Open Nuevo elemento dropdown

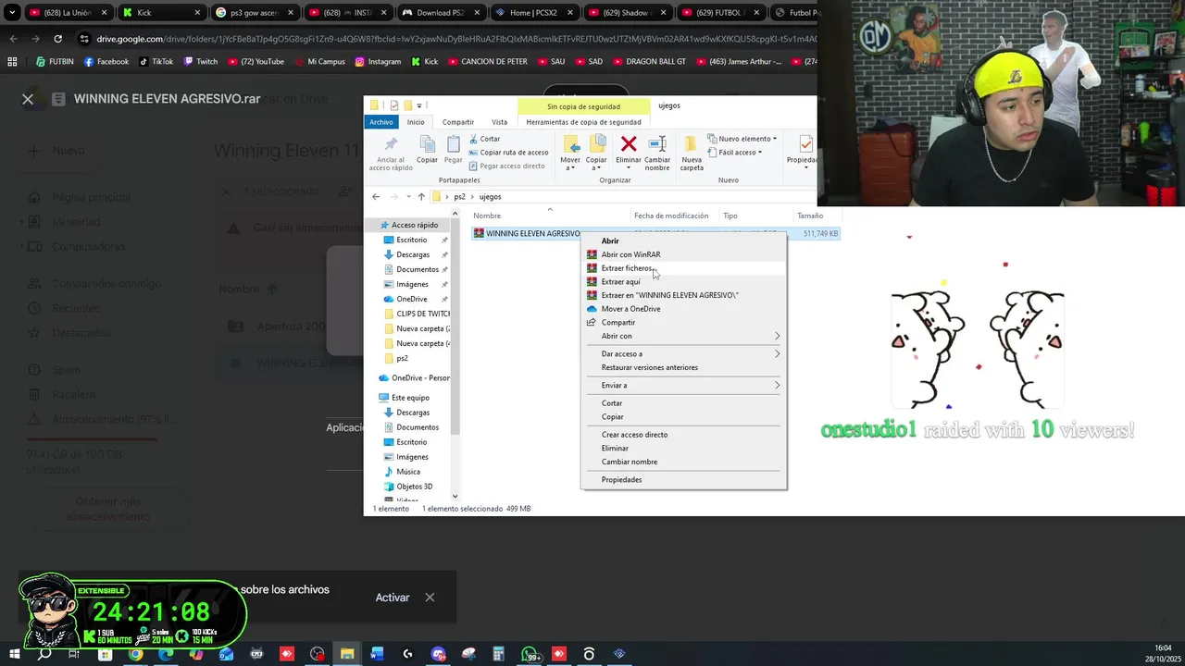click(x=742, y=139)
